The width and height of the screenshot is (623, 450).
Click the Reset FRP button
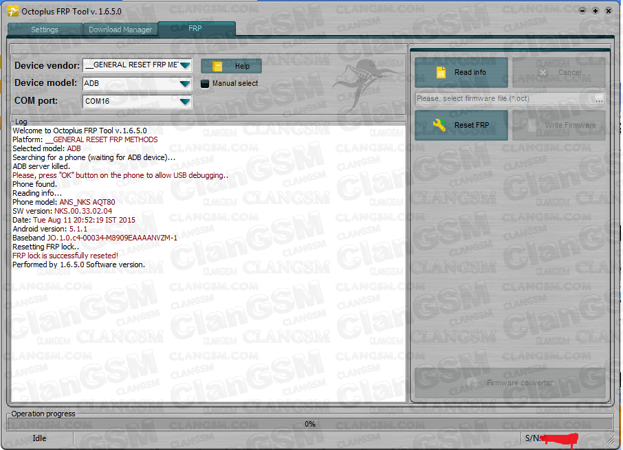[x=461, y=125]
